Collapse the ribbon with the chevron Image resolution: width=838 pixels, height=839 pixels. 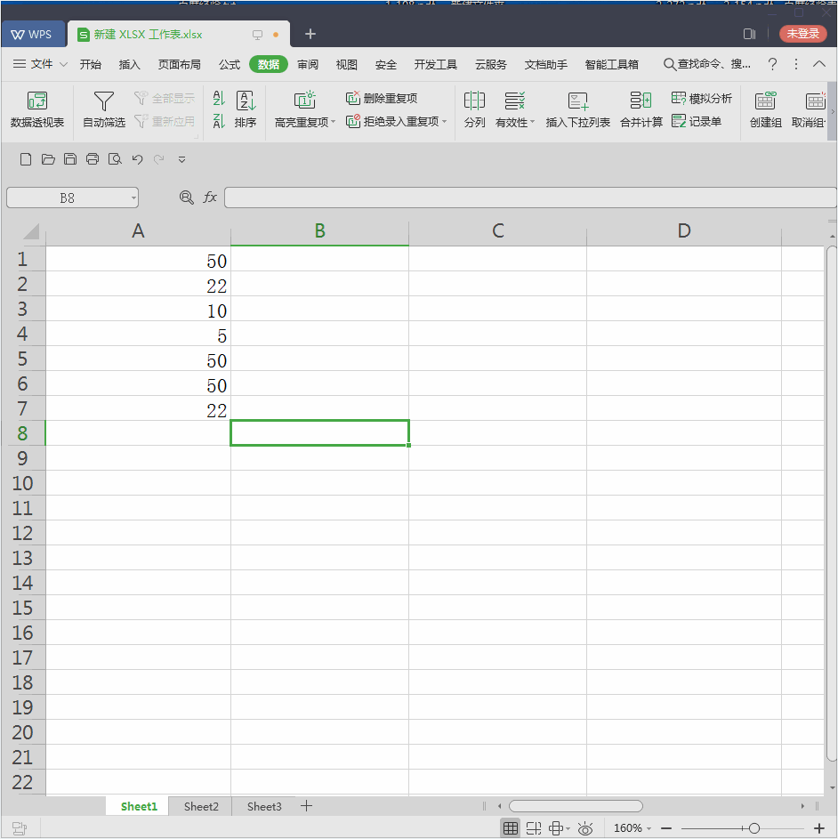(818, 64)
